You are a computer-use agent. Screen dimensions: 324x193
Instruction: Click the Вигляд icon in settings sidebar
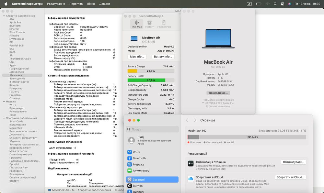click(x=130, y=186)
